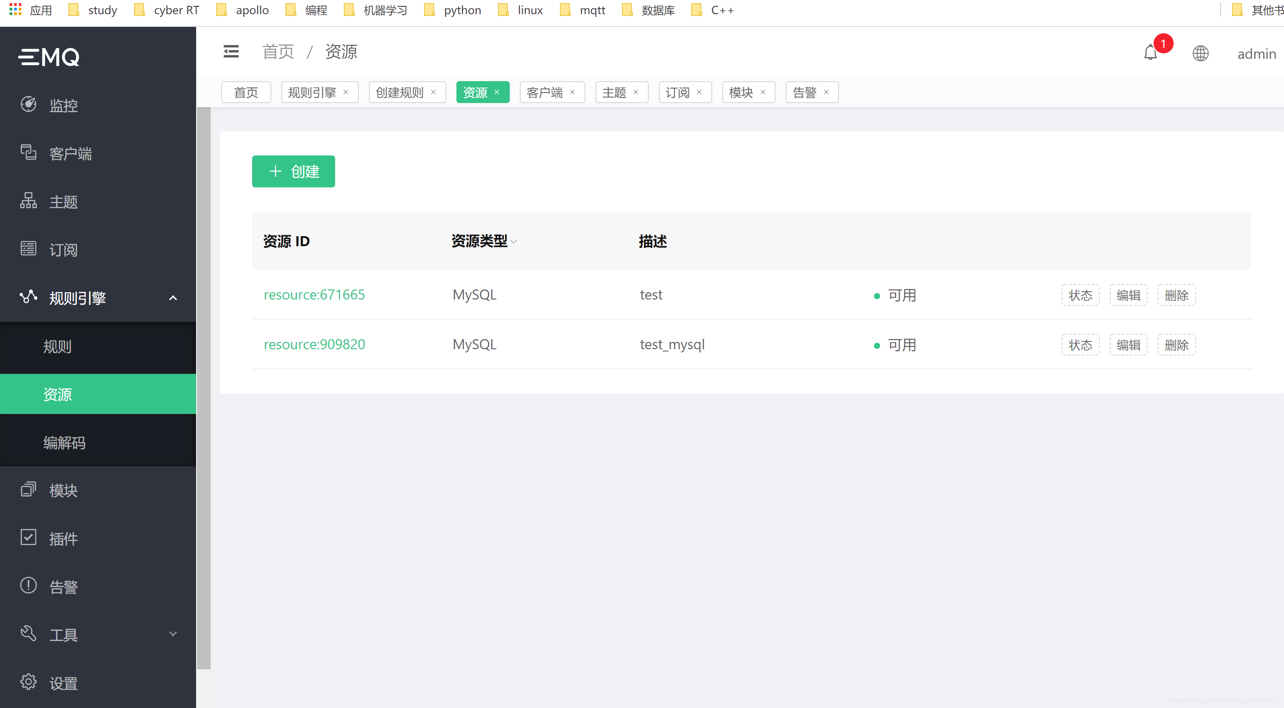
Task: Click the sidebar vertical scrollbar
Action: click(x=203, y=388)
